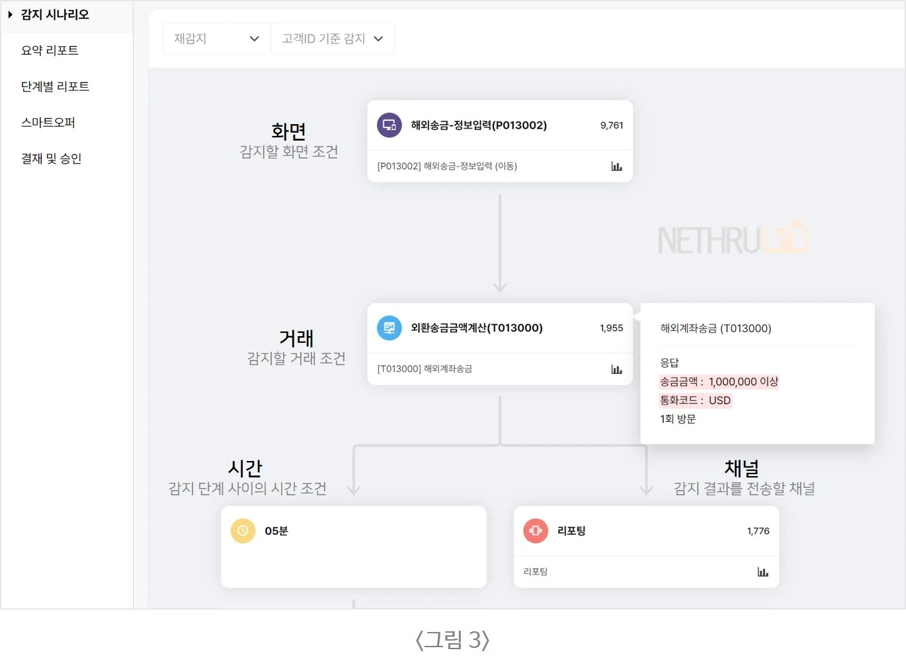Open the 재감지 dropdown
This screenshot has width=906, height=667.
(216, 38)
